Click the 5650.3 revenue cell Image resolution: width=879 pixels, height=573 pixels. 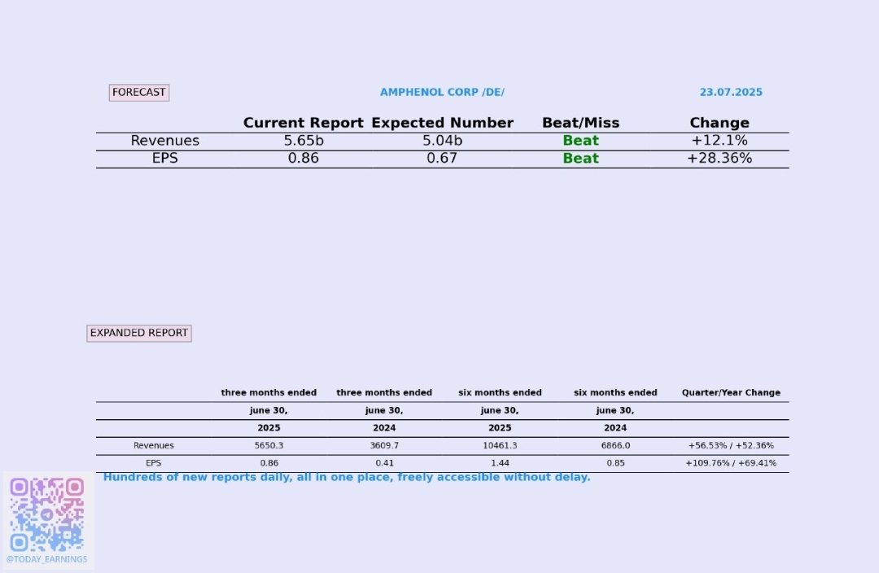269,446
